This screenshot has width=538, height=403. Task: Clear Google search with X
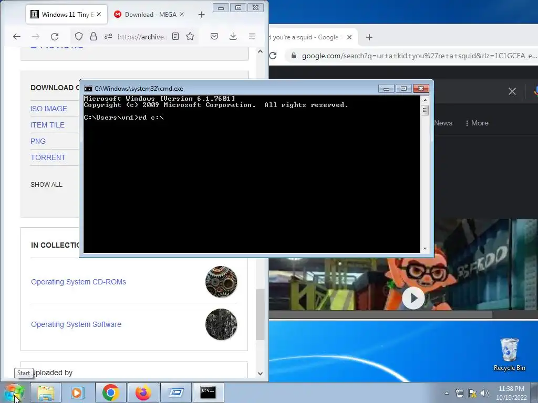(512, 91)
